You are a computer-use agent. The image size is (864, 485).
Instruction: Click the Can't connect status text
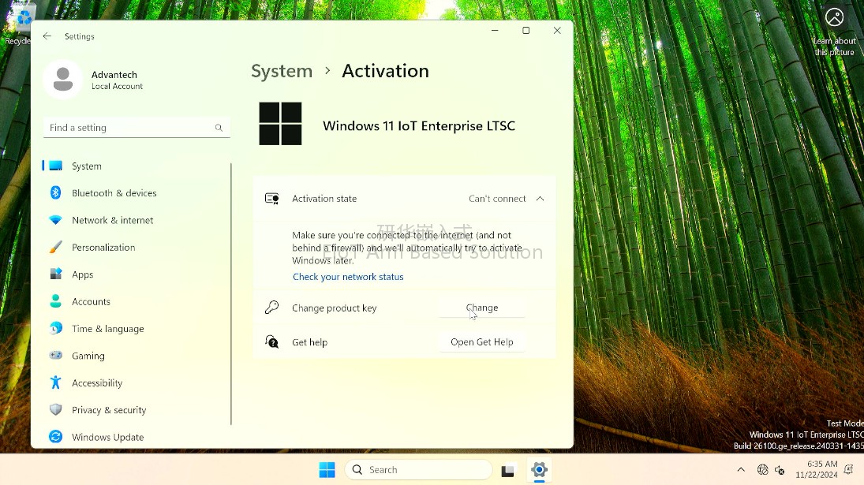point(497,199)
